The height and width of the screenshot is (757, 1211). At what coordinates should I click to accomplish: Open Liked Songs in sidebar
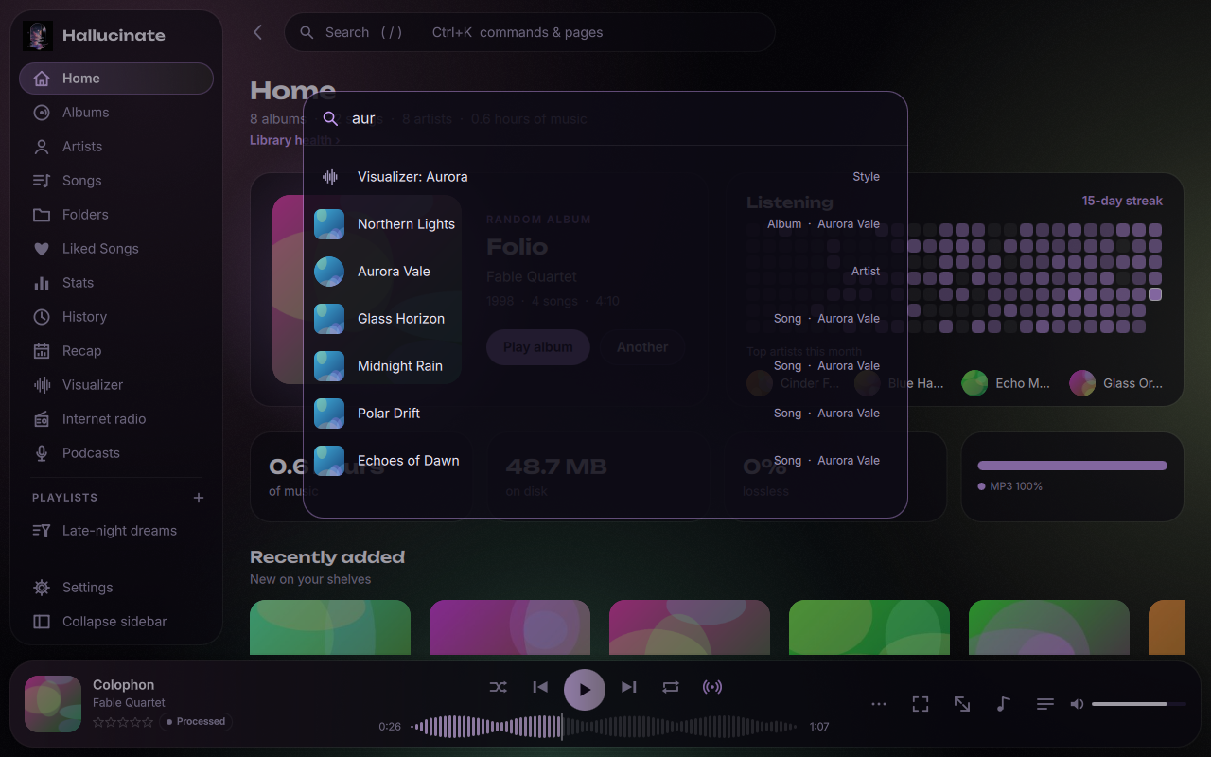[116, 249]
